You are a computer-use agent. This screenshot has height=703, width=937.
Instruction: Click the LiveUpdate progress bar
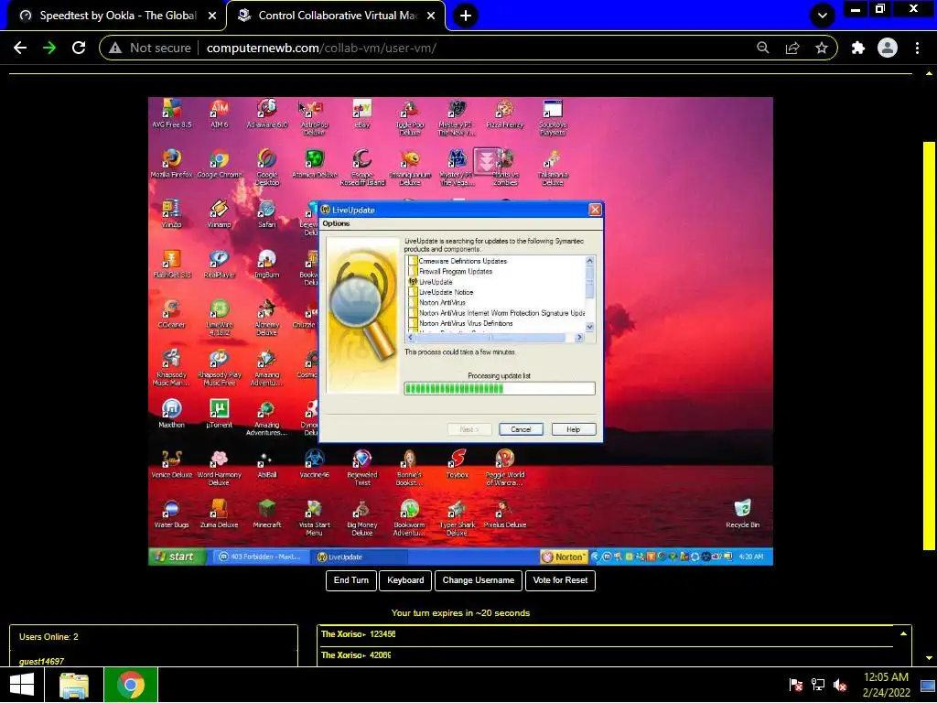500,388
